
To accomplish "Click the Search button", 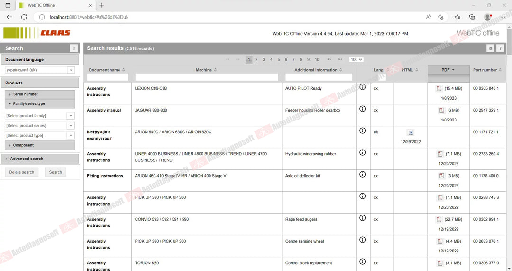I will tap(55, 172).
